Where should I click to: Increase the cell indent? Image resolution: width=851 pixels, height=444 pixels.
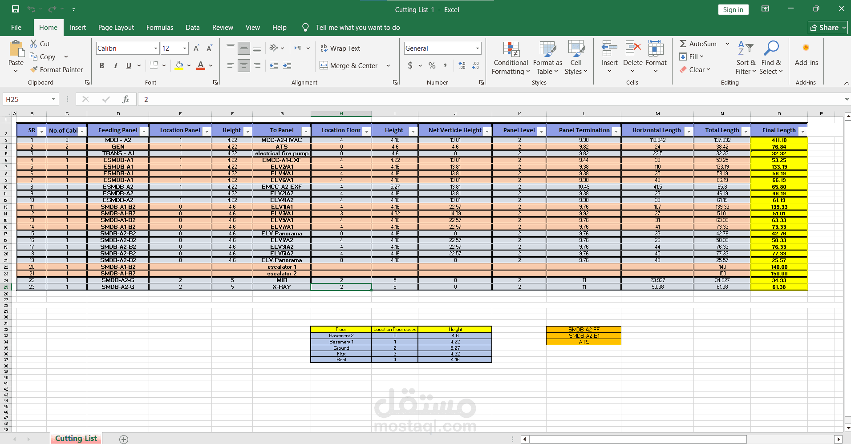tap(287, 65)
